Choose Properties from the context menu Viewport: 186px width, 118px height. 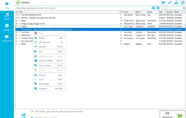(x=49, y=89)
